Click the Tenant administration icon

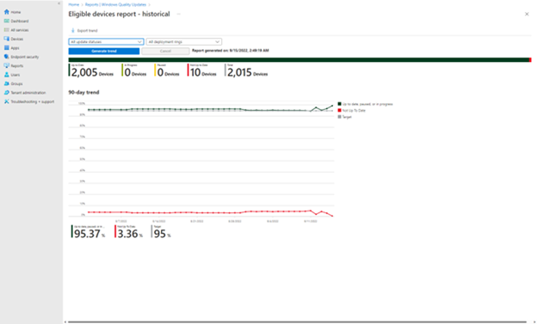7,93
